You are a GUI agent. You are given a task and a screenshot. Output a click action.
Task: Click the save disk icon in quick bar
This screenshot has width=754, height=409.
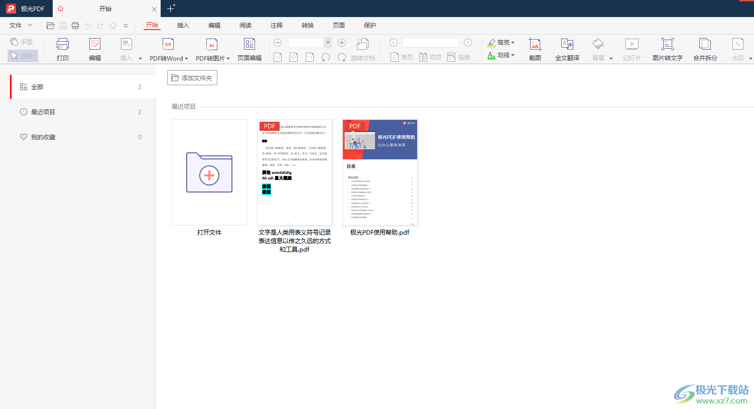[63, 26]
